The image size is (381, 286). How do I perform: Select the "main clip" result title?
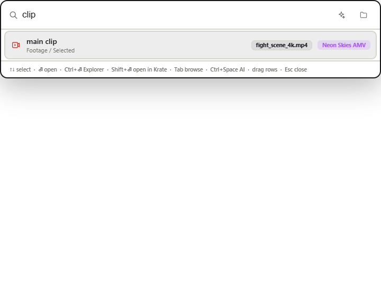click(42, 42)
